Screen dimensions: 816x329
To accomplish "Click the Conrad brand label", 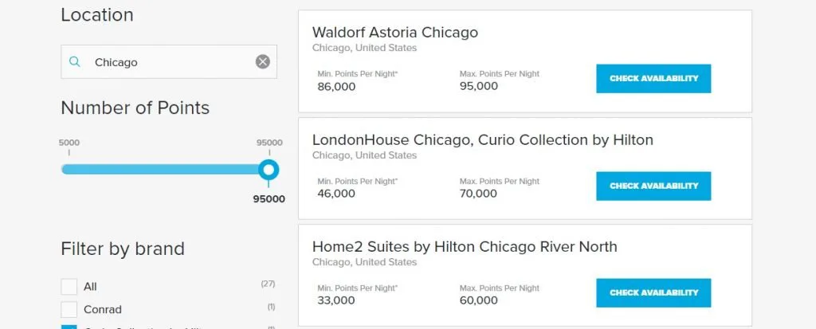I will [103, 309].
